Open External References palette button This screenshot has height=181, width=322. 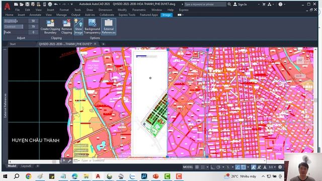tap(109, 27)
